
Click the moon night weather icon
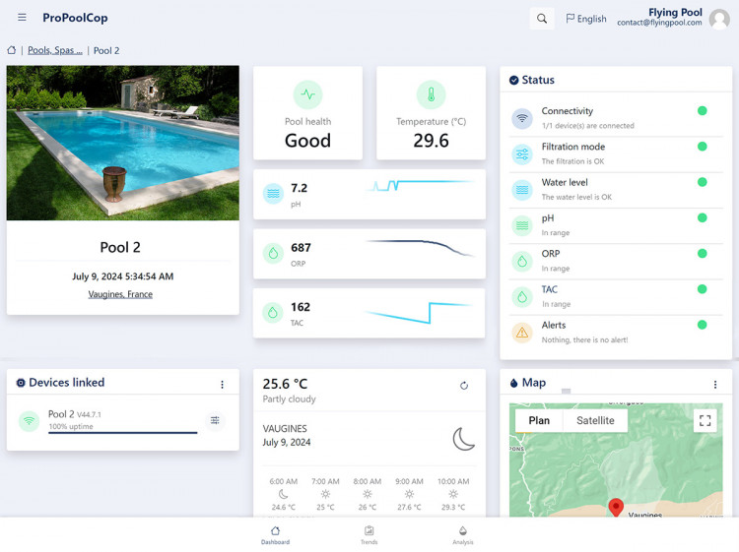(463, 439)
